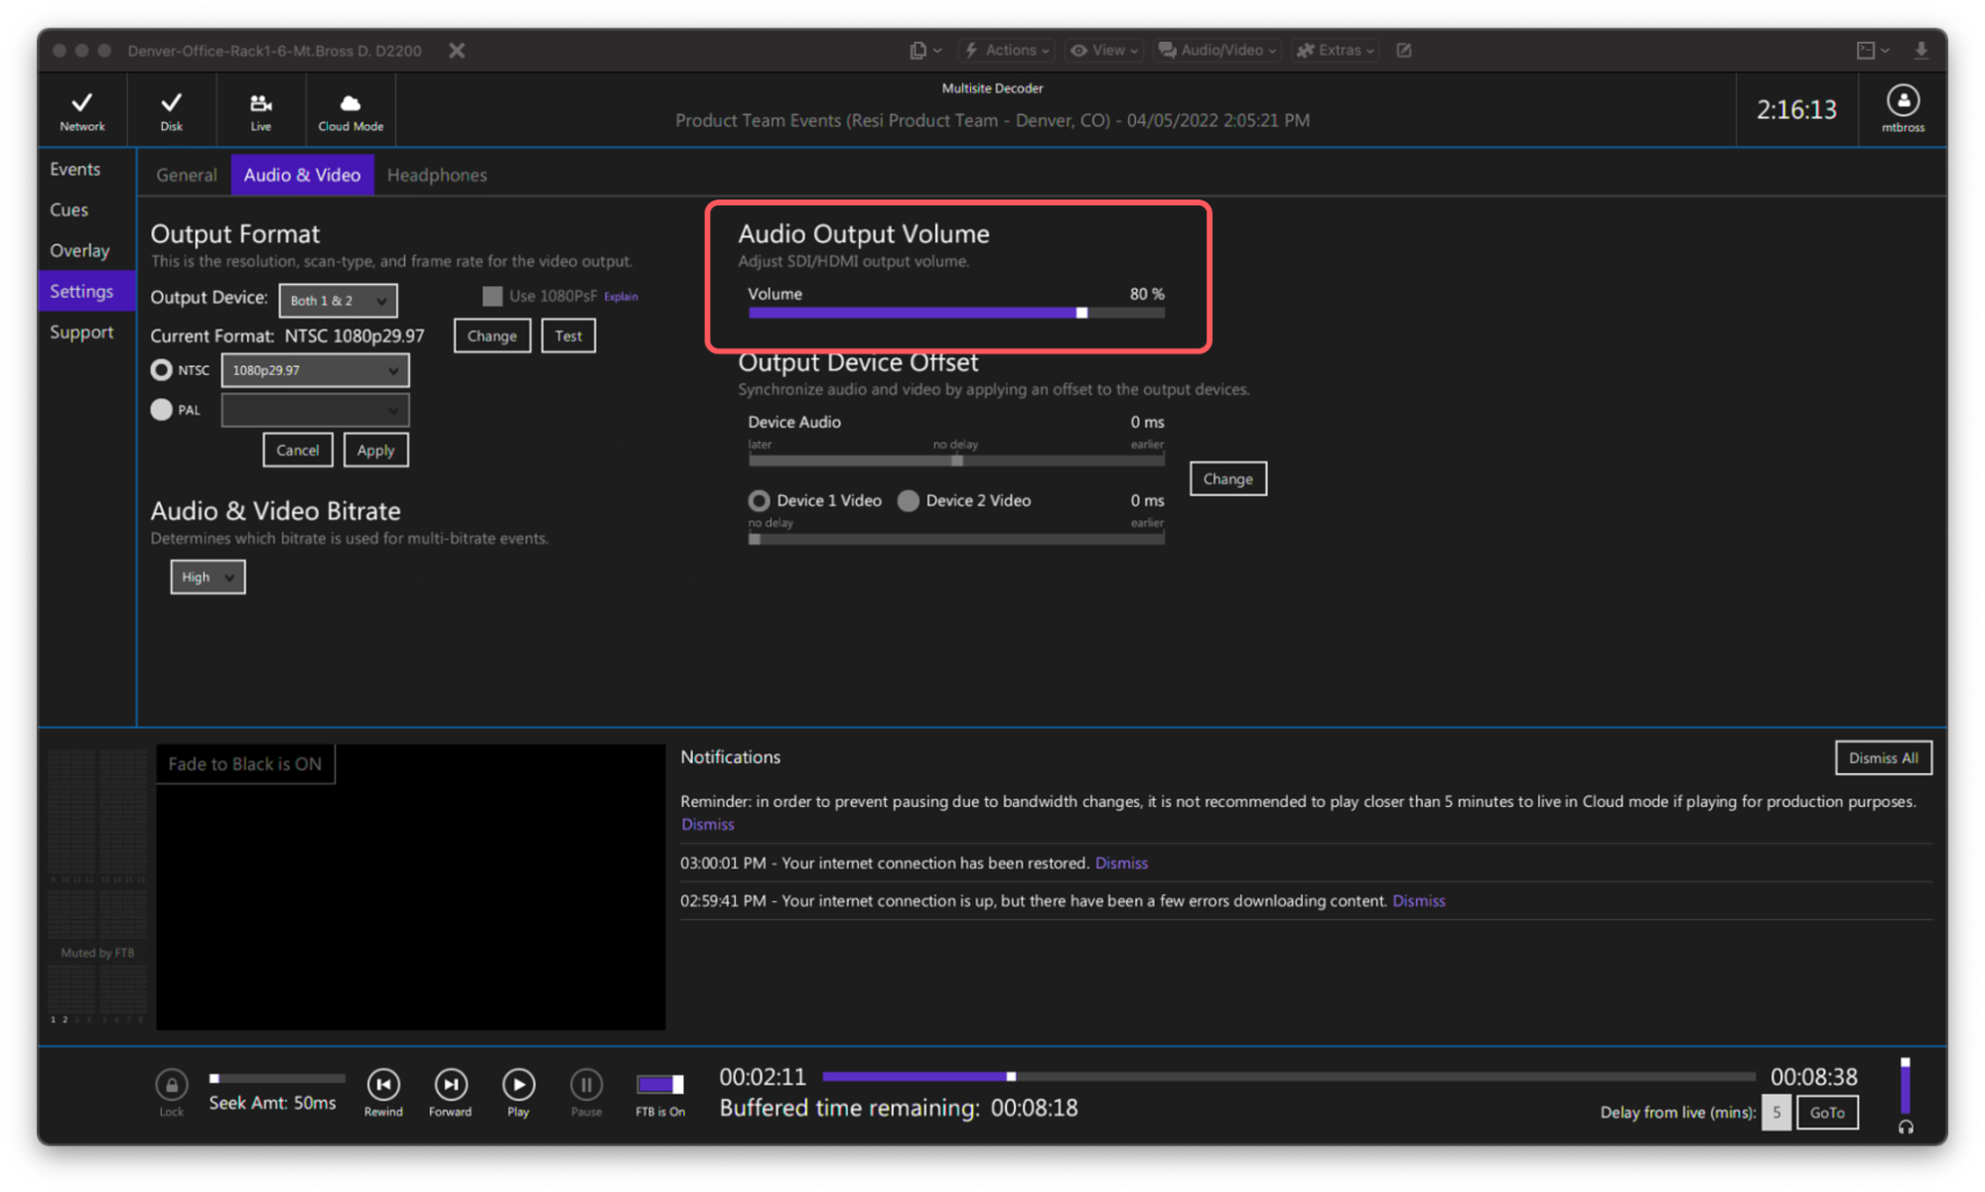Open the Extras menu

coord(1336,50)
